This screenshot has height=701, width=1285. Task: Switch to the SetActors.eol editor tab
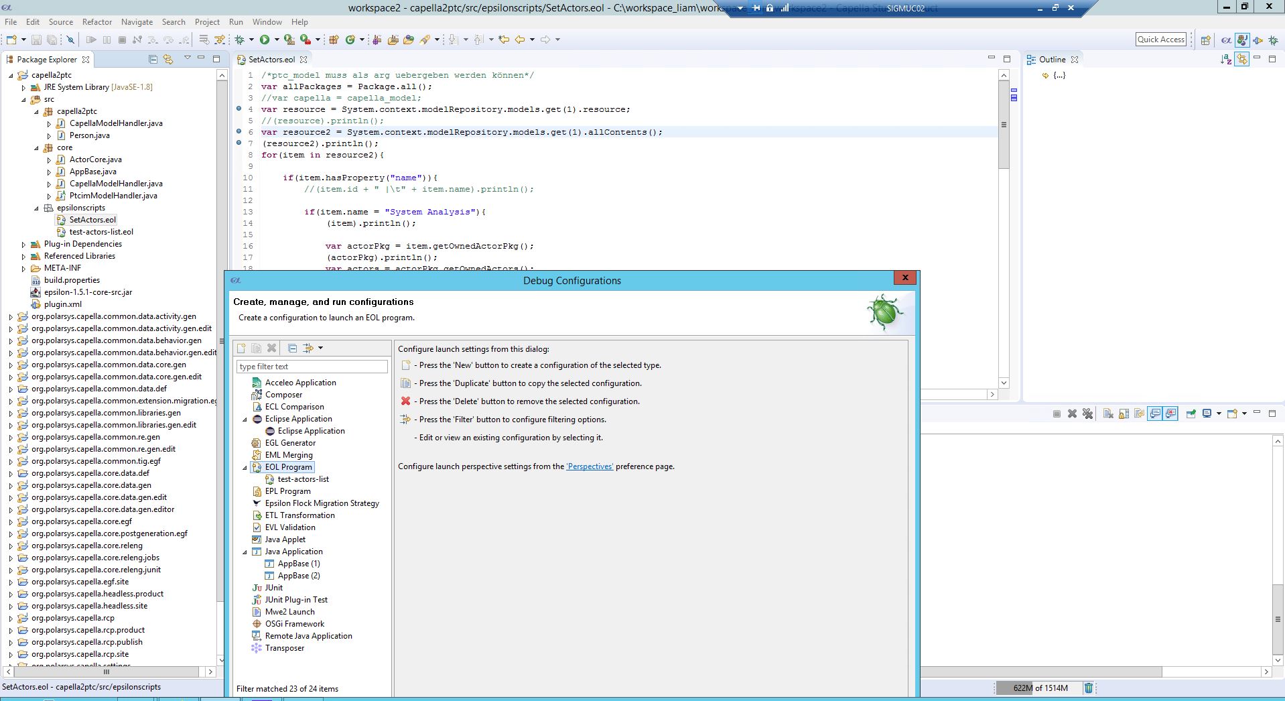click(271, 60)
